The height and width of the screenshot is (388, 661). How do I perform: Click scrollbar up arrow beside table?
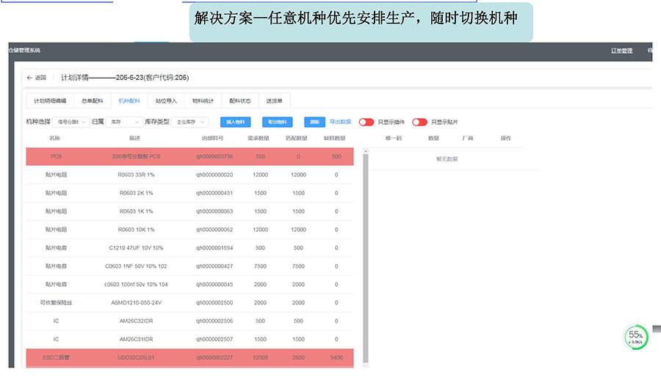(x=365, y=150)
